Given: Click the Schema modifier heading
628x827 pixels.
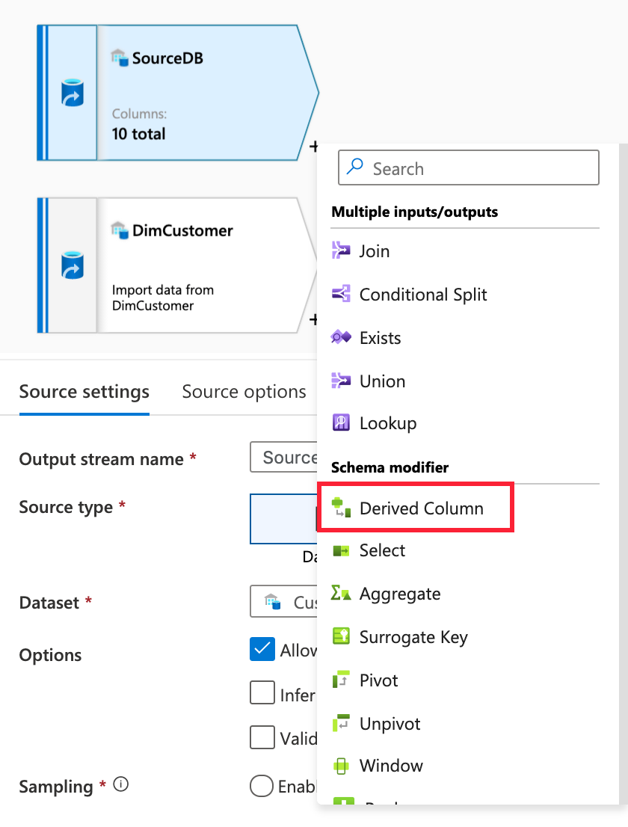Looking at the screenshot, I should coord(390,467).
